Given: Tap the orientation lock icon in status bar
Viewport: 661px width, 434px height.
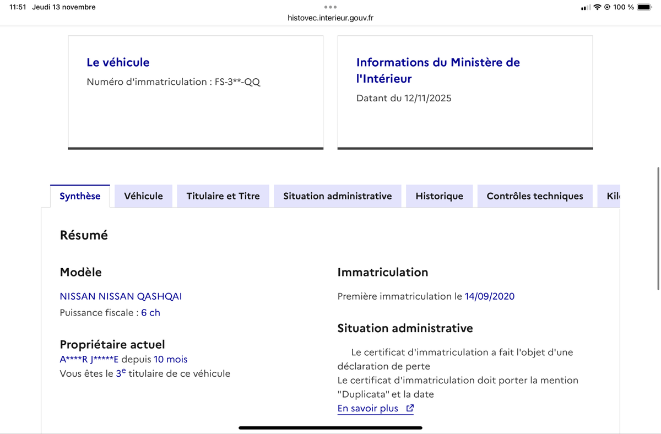Looking at the screenshot, I should [607, 7].
